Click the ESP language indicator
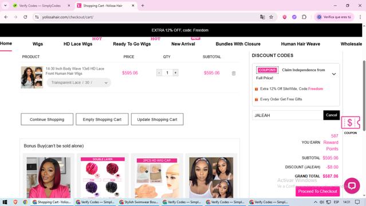 tap(336, 202)
